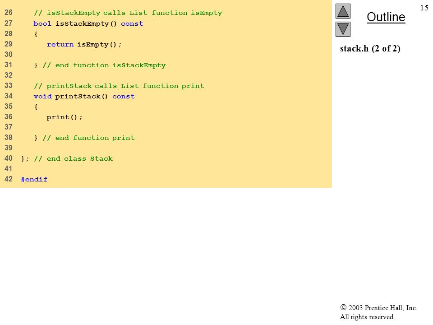Open the Outline link

(386, 17)
